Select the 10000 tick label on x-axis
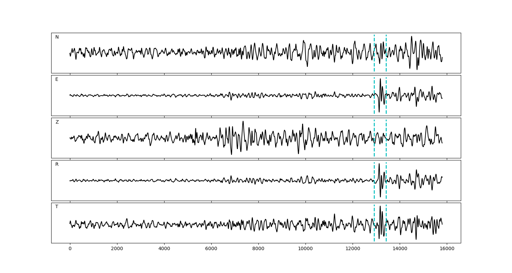Screen dimensions: 512x273 [x=305, y=249]
